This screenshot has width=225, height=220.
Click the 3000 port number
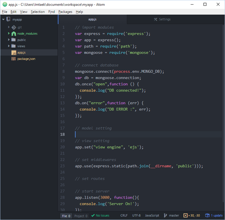(105, 197)
